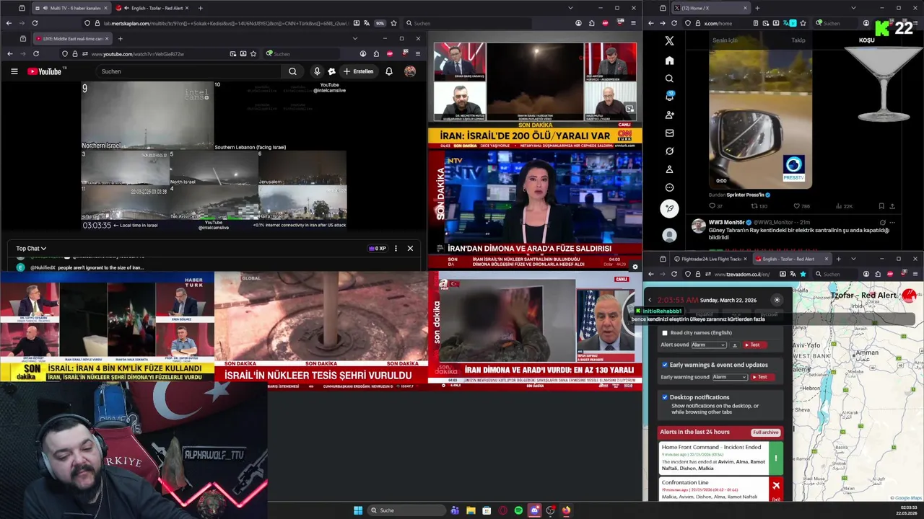Bookmark the YouTube page with the star
This screenshot has width=924, height=519.
(253, 54)
